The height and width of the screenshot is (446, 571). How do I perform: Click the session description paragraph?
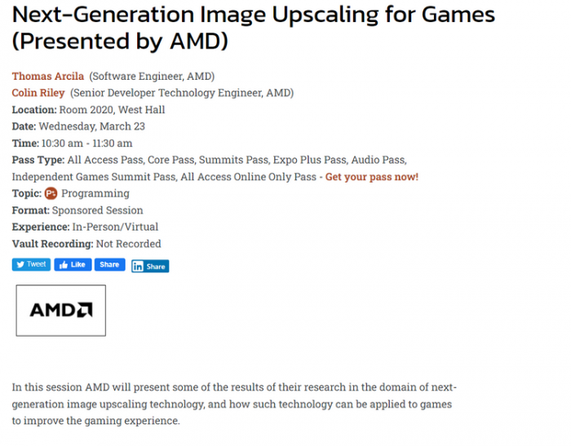click(x=232, y=404)
